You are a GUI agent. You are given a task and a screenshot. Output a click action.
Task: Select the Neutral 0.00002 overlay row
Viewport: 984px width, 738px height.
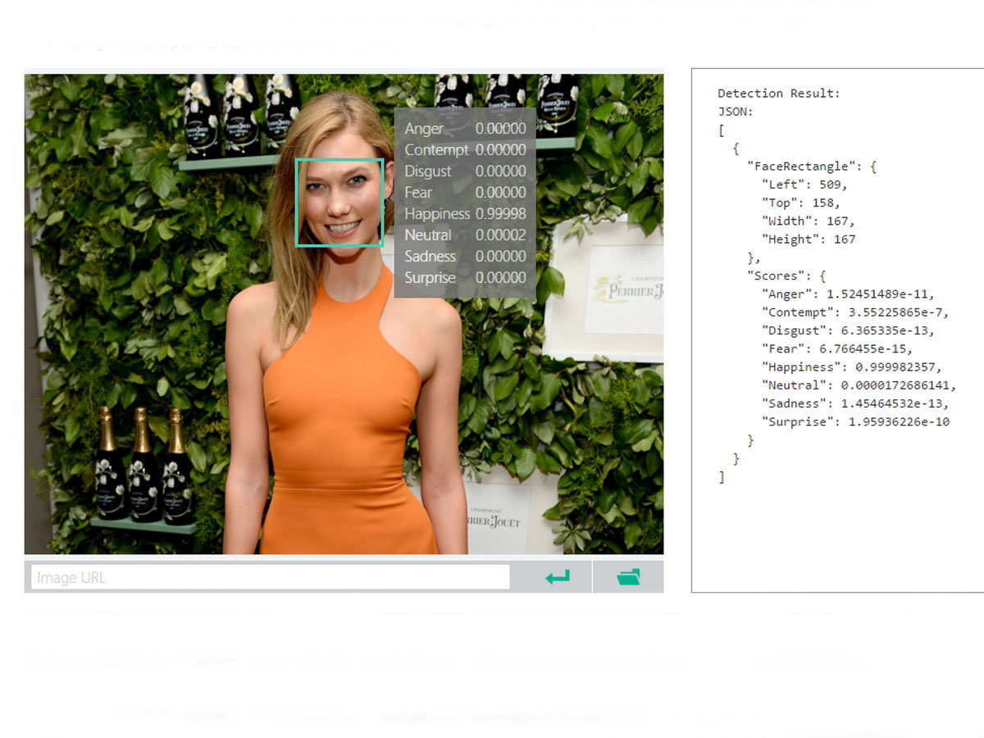tap(465, 235)
